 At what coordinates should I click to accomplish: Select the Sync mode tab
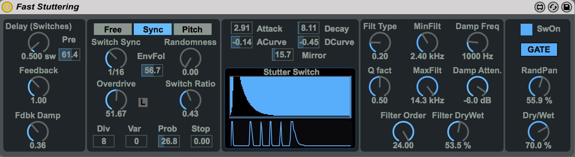click(x=153, y=29)
